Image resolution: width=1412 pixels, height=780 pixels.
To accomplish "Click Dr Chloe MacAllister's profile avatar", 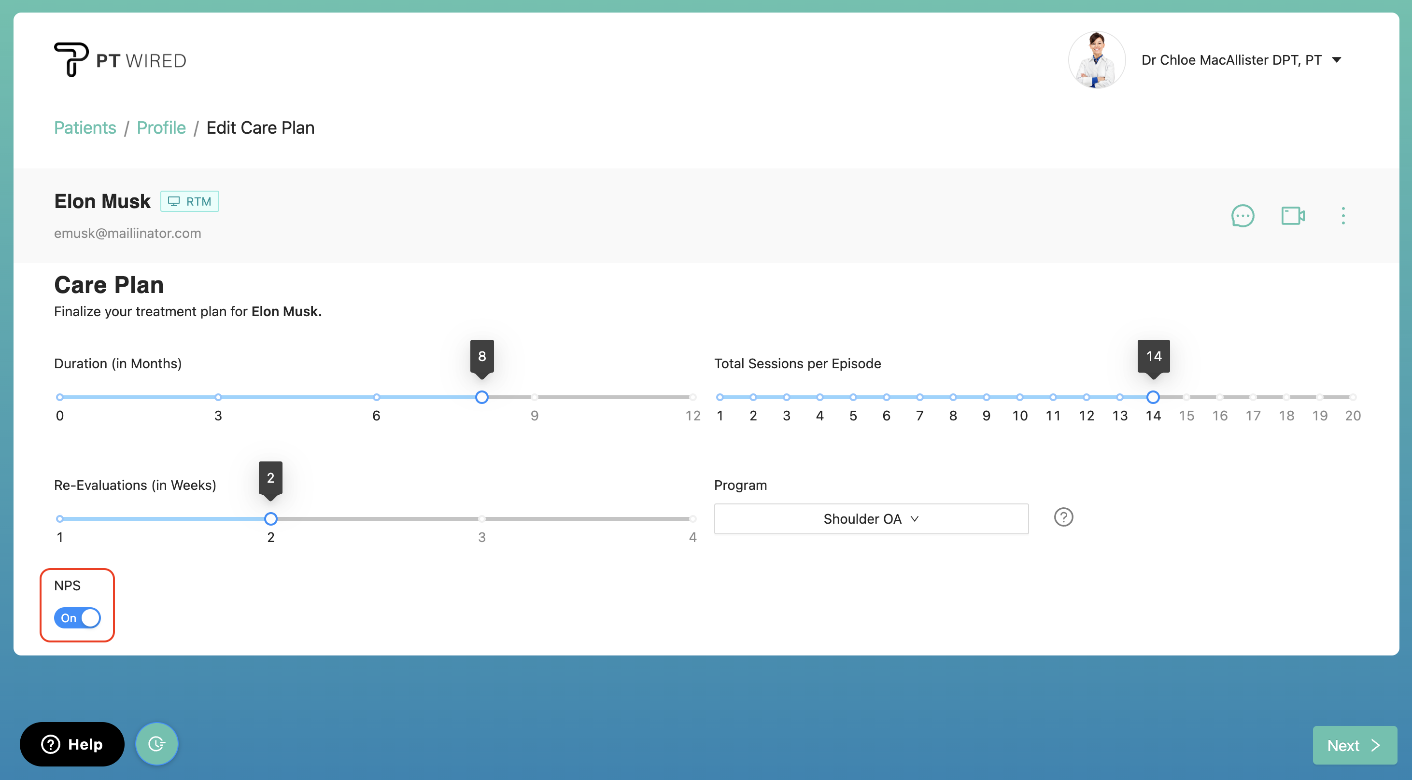I will tap(1096, 60).
